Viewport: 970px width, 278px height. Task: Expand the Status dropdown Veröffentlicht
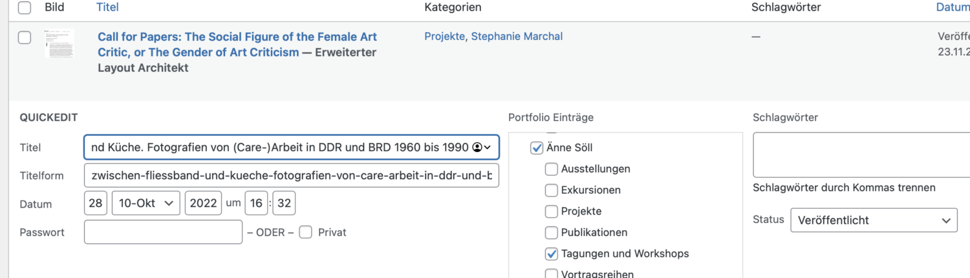[874, 220]
